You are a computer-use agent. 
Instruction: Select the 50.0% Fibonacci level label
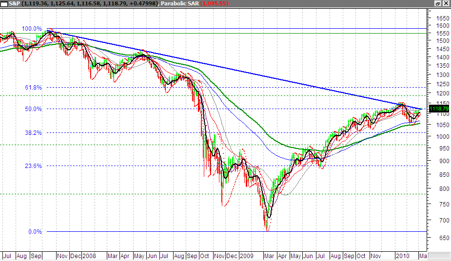(33, 109)
